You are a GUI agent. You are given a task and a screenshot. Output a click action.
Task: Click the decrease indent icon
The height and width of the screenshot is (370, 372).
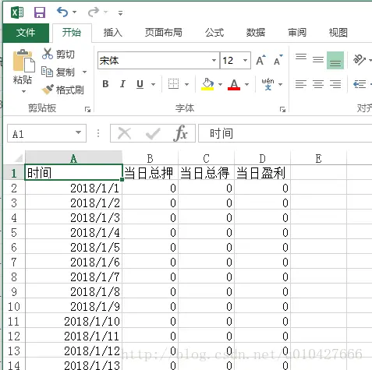click(360, 84)
